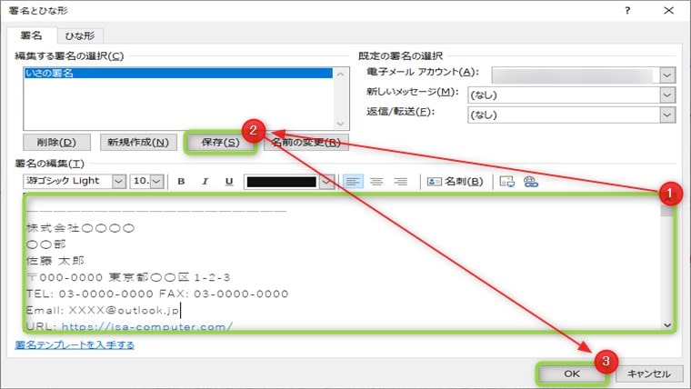Cancel with the キャンセル button

648,374
